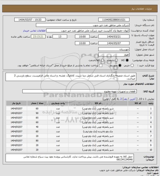This screenshot has width=160, height=176.
Task: Click the جزئیات اطلاعات نیاز header title
Action: 142,9
